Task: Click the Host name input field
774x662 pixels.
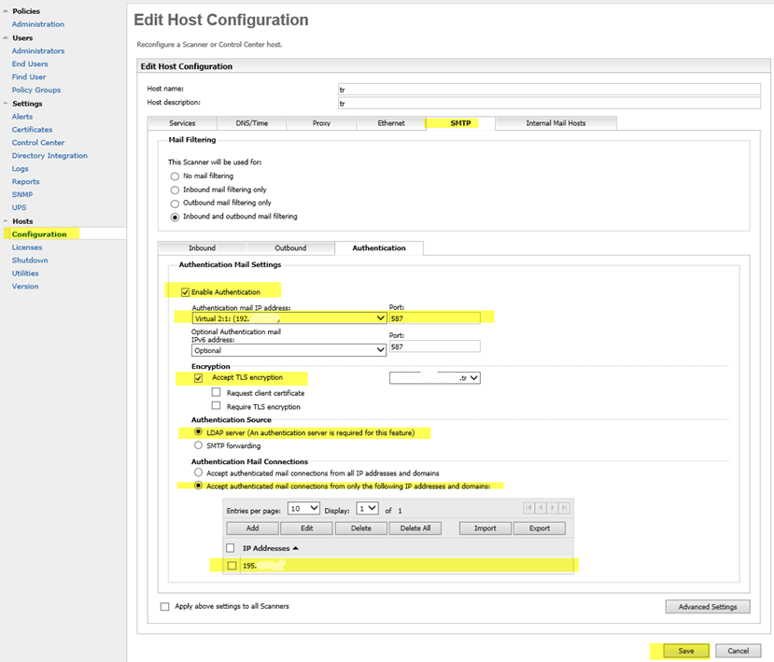Action: tap(549, 90)
